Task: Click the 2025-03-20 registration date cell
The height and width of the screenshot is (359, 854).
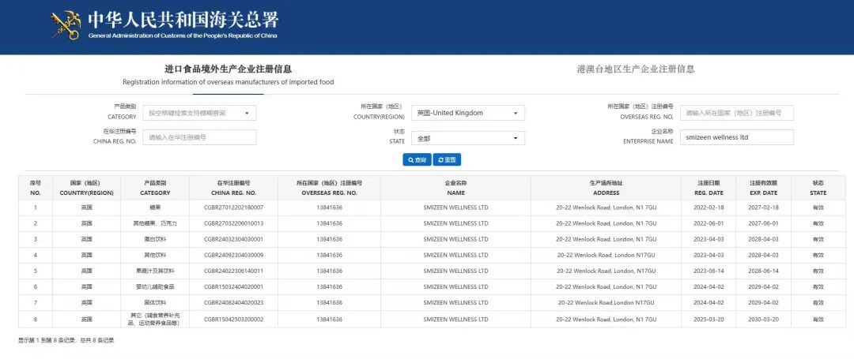Action: [709, 320]
